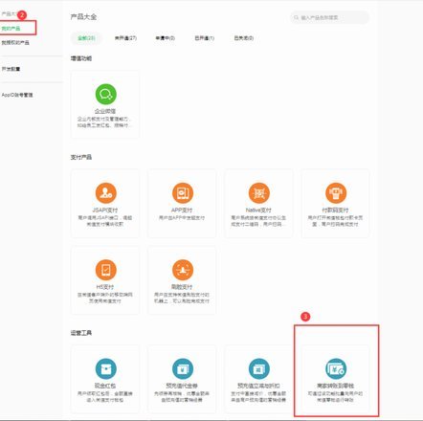Viewport: 423px width, 421px height.
Task: Click the 商家转账到零钱 icon
Action: [x=336, y=368]
